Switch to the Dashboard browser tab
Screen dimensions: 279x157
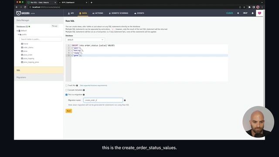point(73,3)
